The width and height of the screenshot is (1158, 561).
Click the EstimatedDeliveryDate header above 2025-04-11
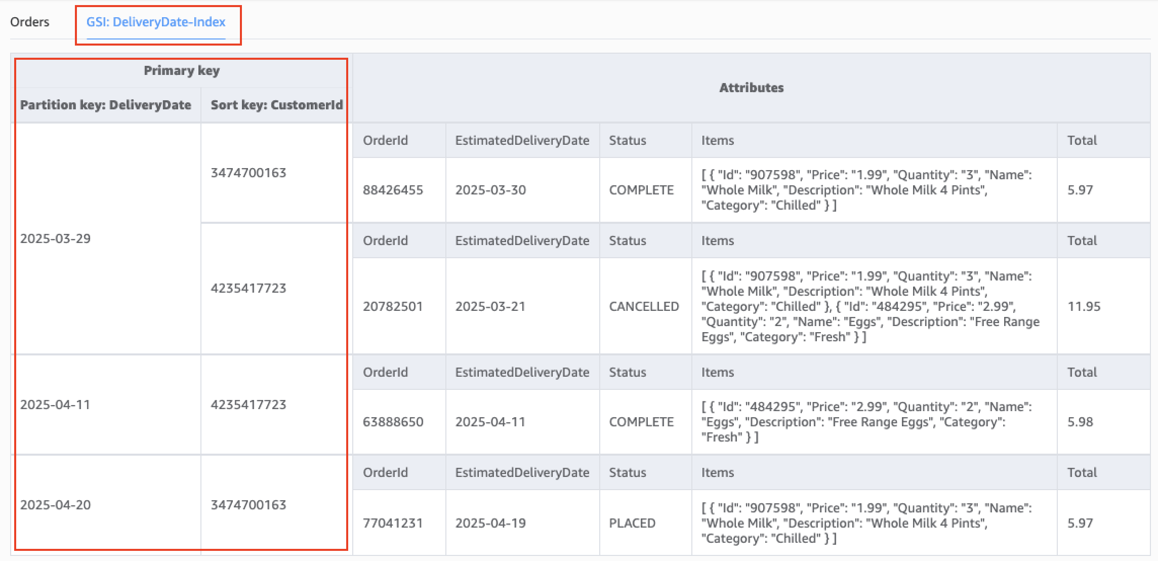(x=522, y=372)
